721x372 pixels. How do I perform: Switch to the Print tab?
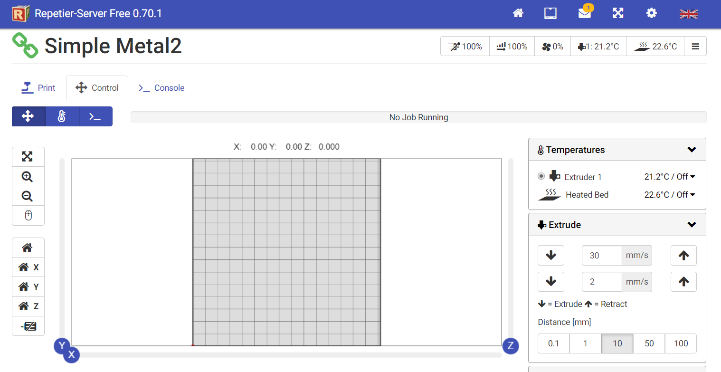click(x=38, y=88)
